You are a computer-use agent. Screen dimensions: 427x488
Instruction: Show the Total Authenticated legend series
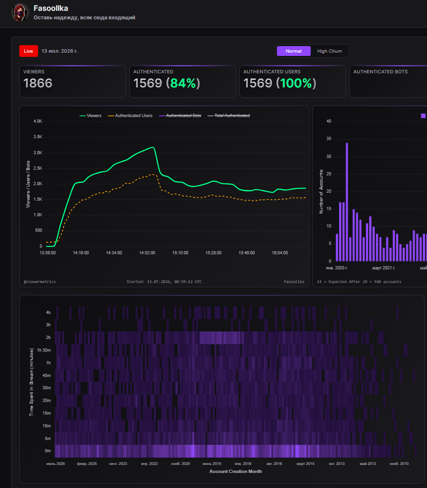pos(229,116)
